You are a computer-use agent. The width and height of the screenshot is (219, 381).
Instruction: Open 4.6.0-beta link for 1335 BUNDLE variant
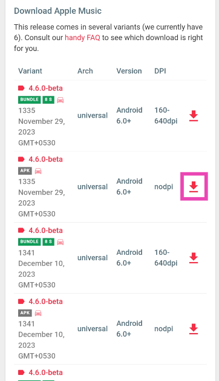click(x=45, y=88)
